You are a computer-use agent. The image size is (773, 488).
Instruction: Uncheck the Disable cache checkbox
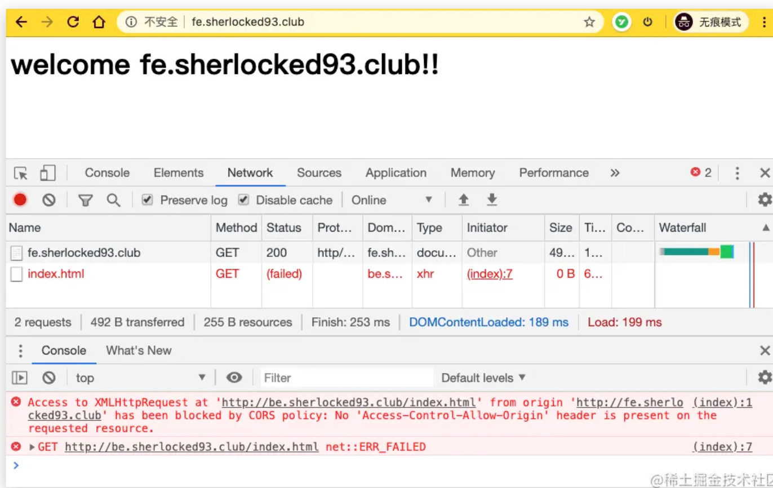243,200
